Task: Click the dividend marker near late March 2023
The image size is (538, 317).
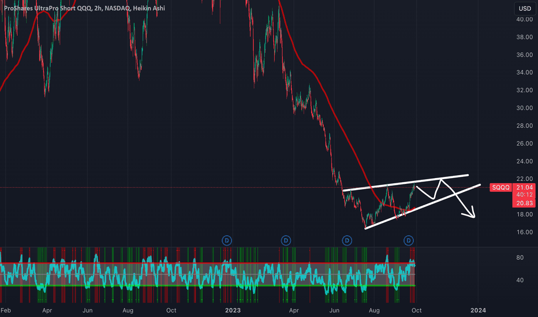Action: tap(286, 240)
